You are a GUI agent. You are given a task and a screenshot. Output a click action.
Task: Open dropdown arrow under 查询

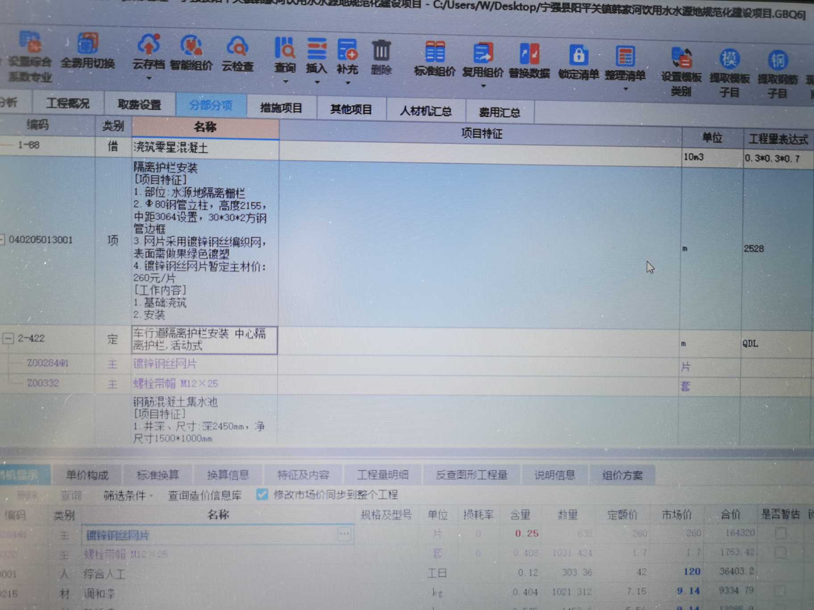point(285,82)
